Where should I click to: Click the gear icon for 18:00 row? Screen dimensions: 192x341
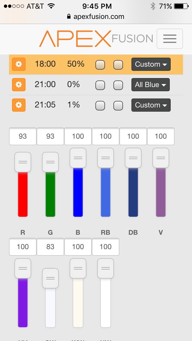19,64
